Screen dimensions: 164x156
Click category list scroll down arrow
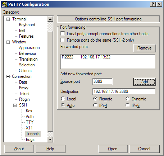pyautogui.click(x=50, y=140)
